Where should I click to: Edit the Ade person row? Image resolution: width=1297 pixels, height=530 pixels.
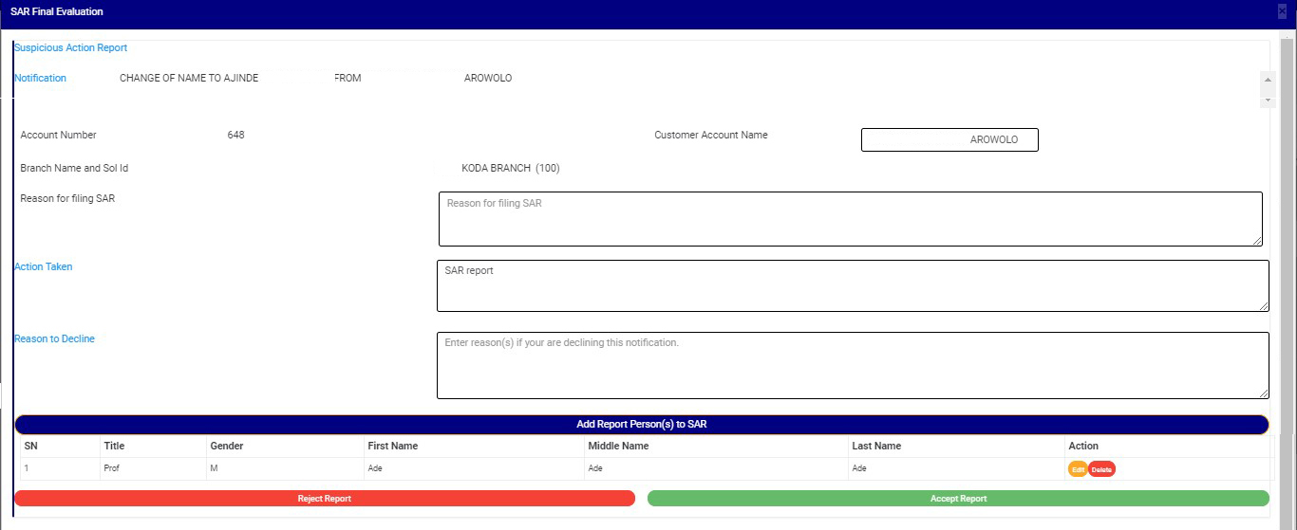[x=1078, y=469]
